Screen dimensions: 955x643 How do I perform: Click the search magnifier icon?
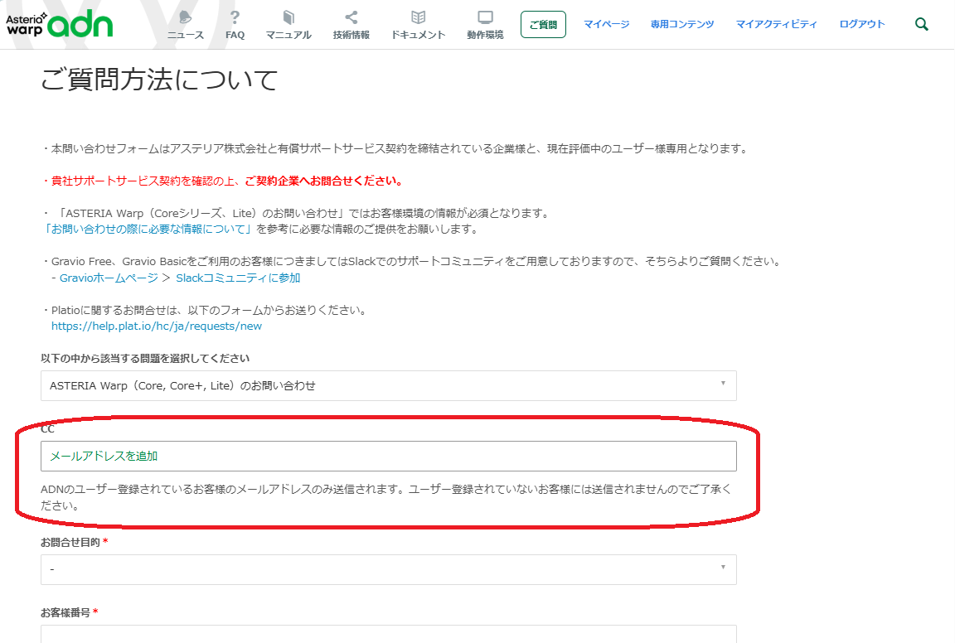[922, 24]
